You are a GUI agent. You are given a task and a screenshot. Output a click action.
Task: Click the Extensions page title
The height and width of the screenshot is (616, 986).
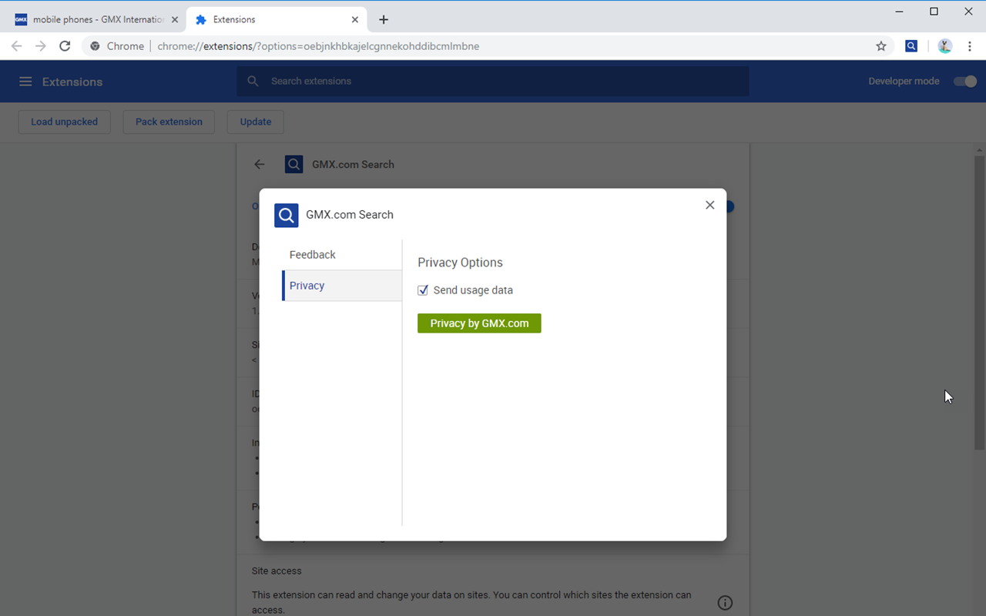point(72,82)
